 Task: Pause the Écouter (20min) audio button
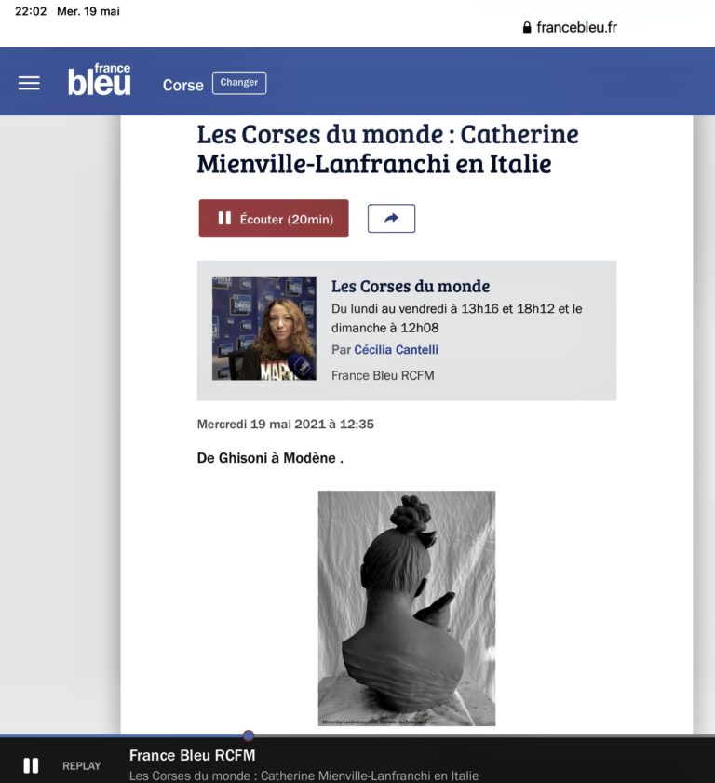tap(274, 218)
